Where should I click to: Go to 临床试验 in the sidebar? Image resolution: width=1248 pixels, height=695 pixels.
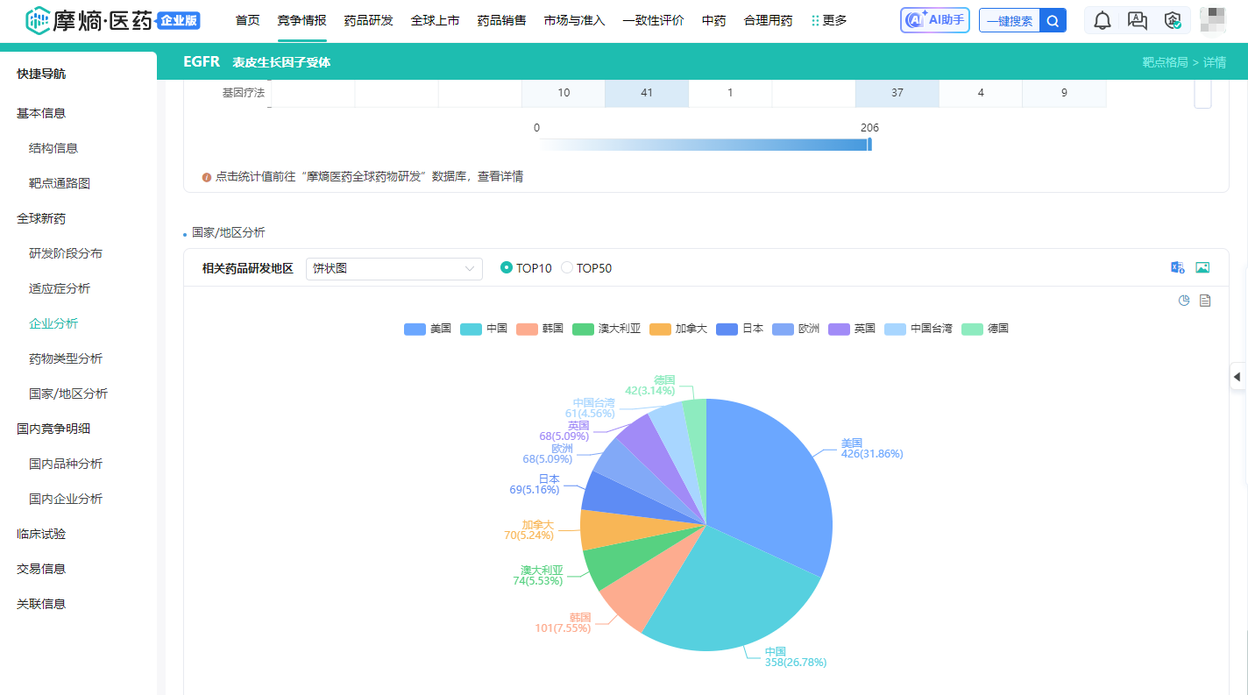click(x=41, y=534)
